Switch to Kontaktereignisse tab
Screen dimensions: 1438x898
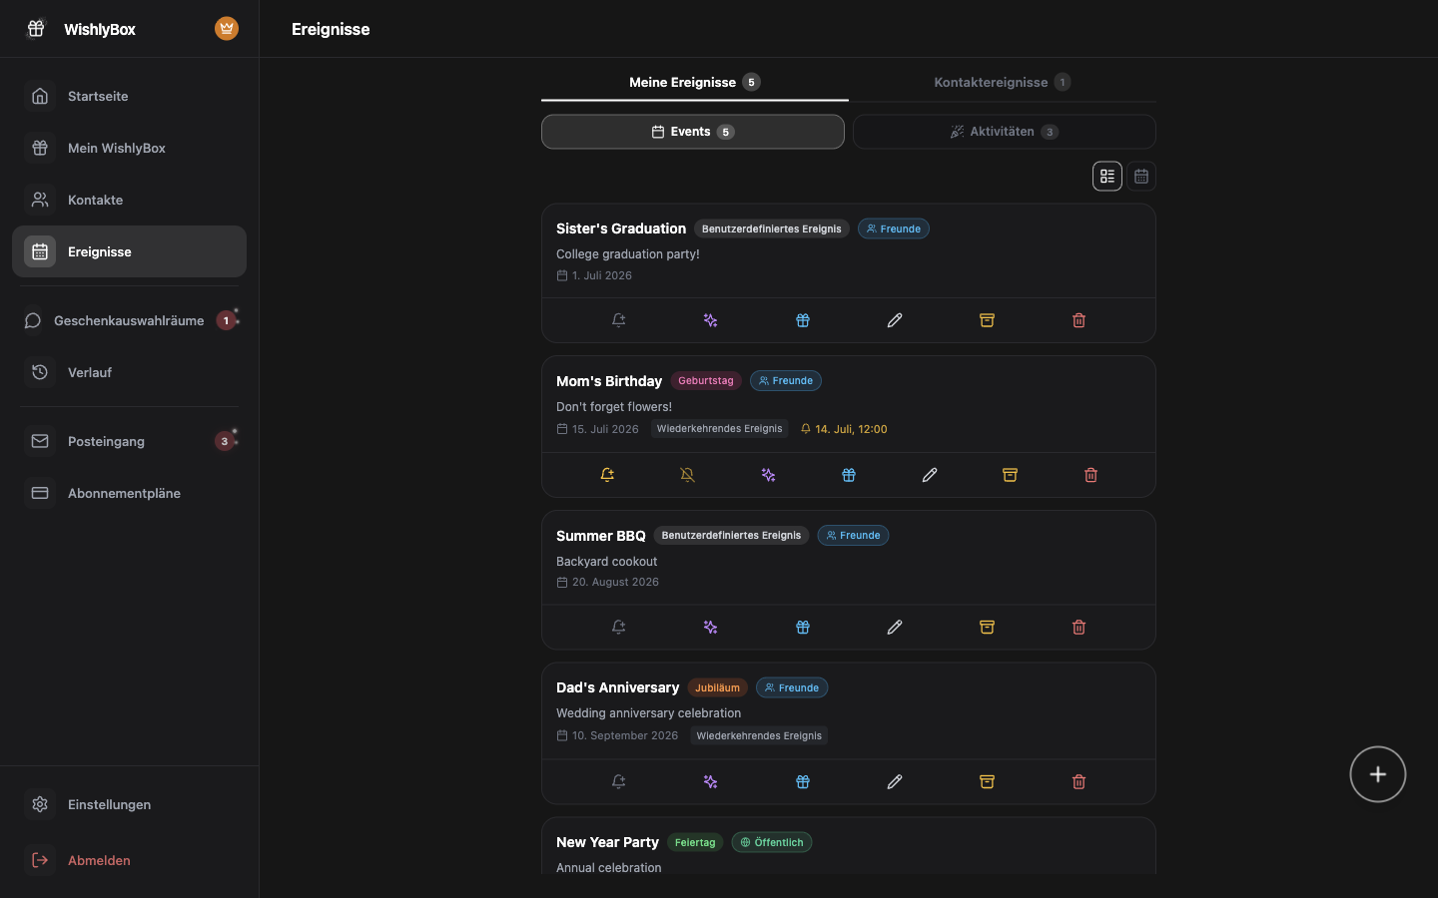(x=1003, y=82)
